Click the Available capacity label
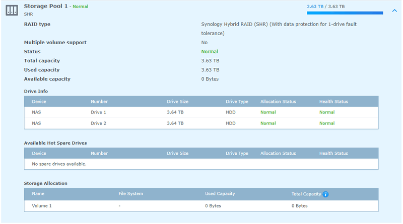Image resolution: width=403 pixels, height=224 pixels. 47,79
